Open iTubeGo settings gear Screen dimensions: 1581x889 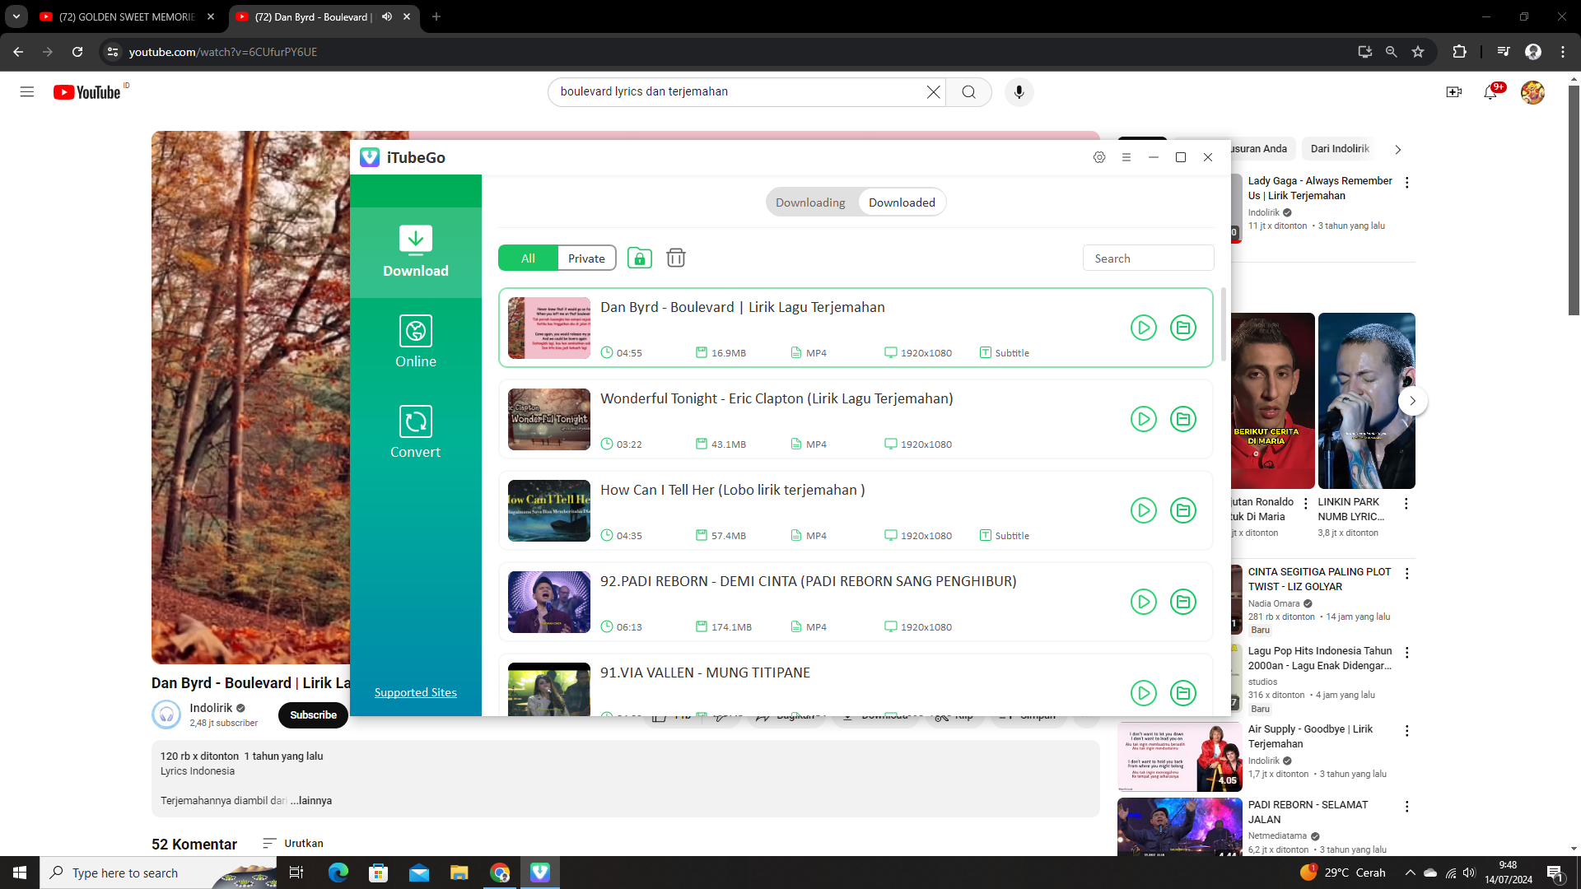(1099, 157)
